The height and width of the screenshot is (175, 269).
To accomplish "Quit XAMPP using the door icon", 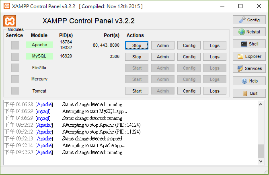I will pos(249,93).
